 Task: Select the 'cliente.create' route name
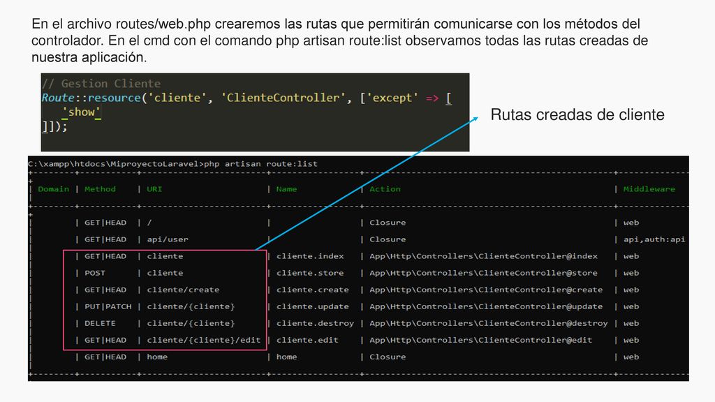[312, 290]
